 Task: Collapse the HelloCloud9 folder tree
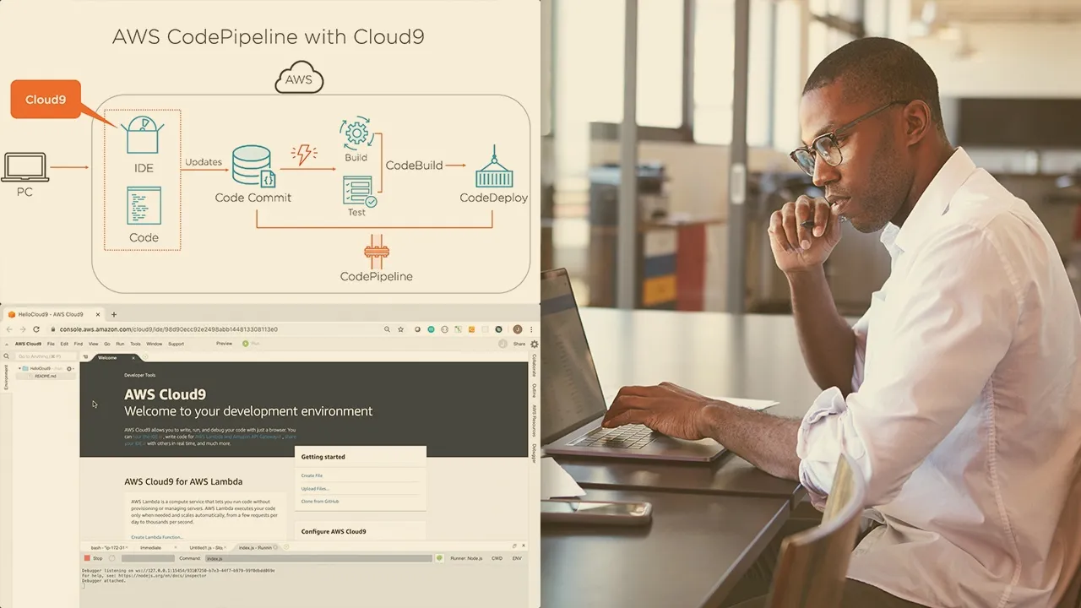click(19, 368)
